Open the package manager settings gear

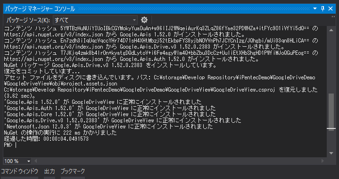pyautogui.click(x=144, y=20)
